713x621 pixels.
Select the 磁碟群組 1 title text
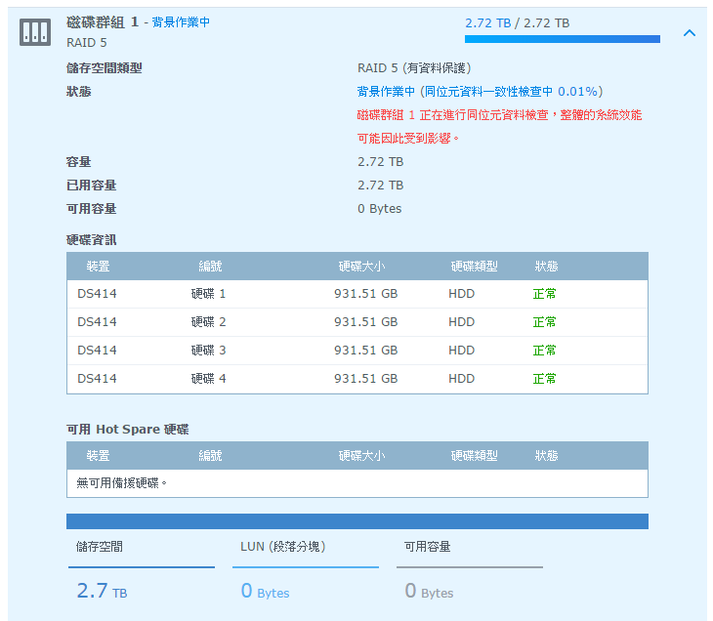[x=103, y=22]
